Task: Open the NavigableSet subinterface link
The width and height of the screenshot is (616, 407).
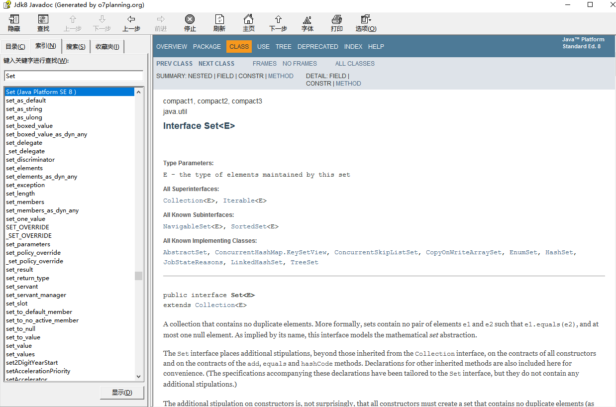Action: click(187, 226)
